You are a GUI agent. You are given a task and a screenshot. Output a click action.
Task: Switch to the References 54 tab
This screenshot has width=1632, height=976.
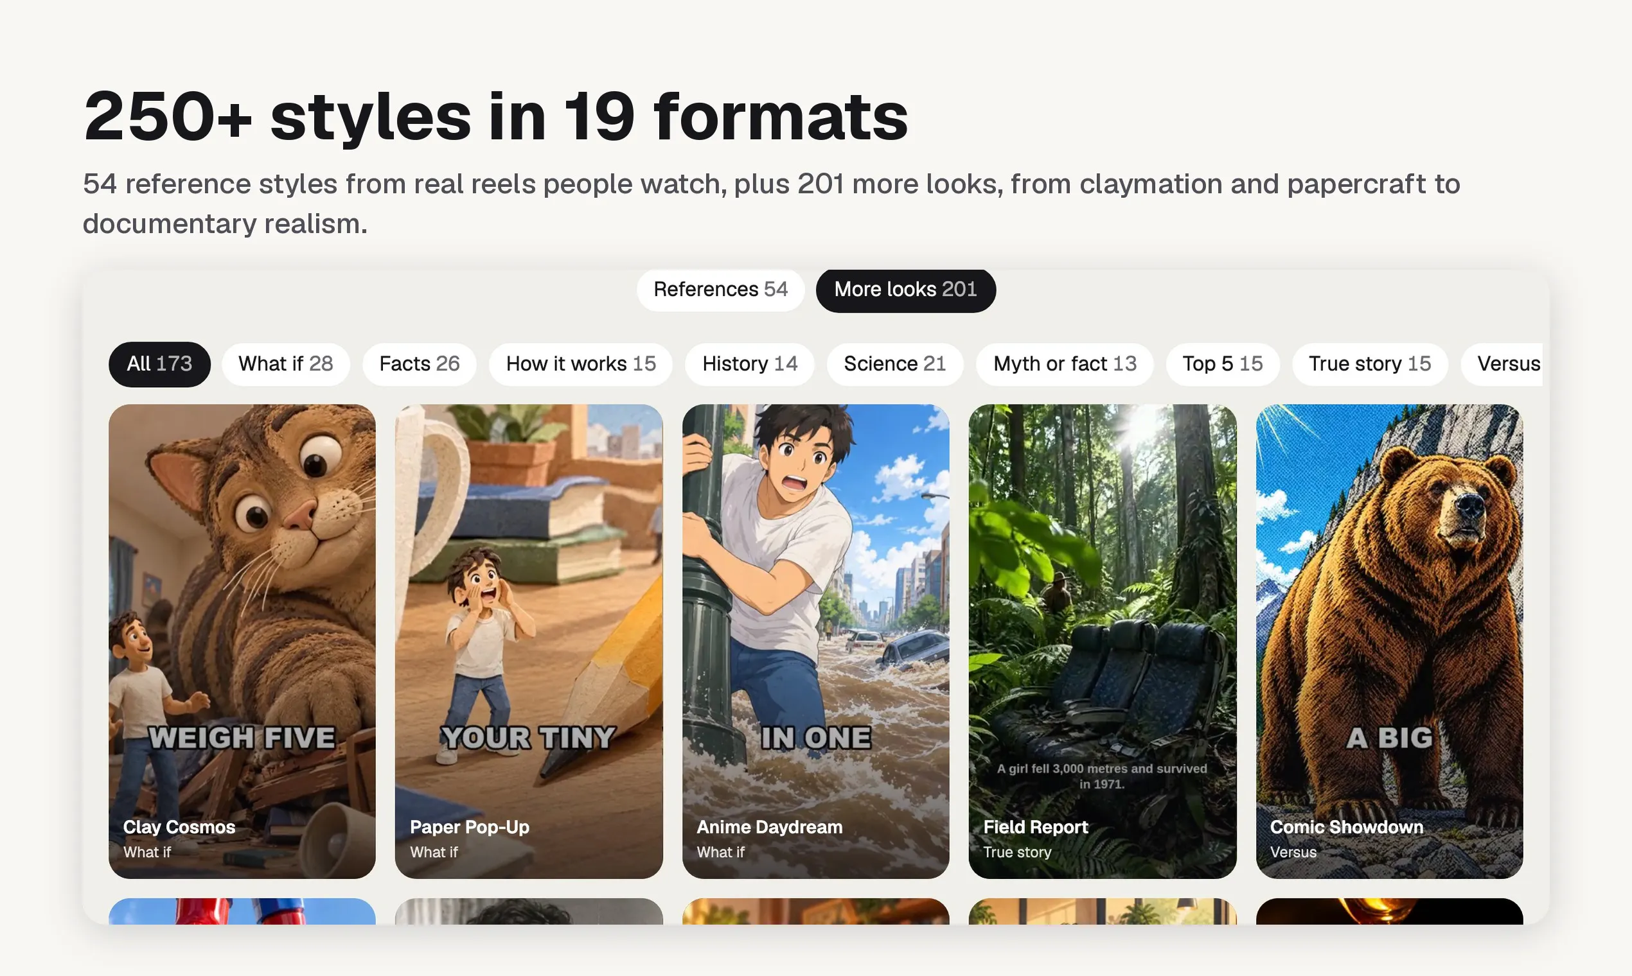(x=720, y=290)
